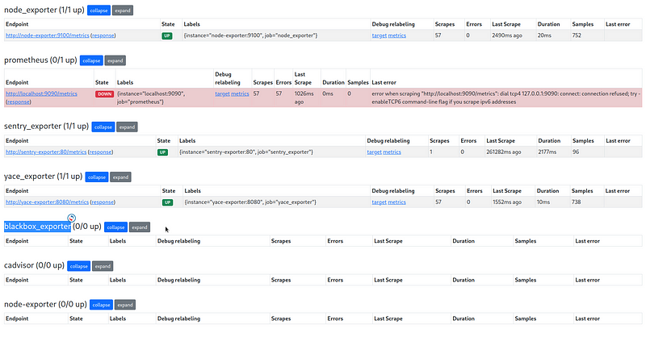Expand the sentry_exporter target group
This screenshot has width=646, height=337.
(x=128, y=127)
